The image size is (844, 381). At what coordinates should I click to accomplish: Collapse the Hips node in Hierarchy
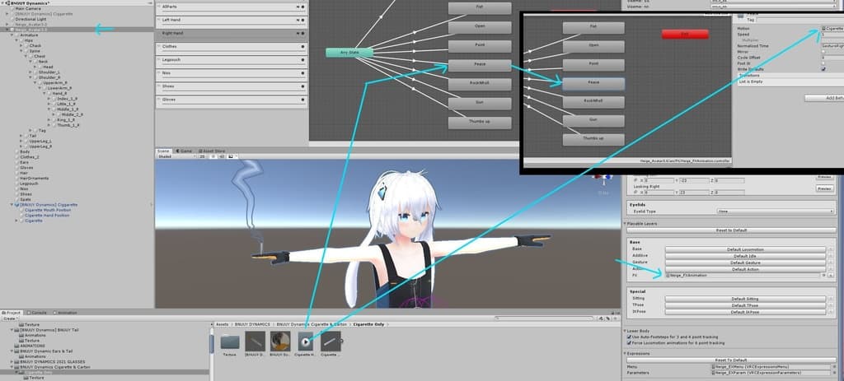point(17,40)
